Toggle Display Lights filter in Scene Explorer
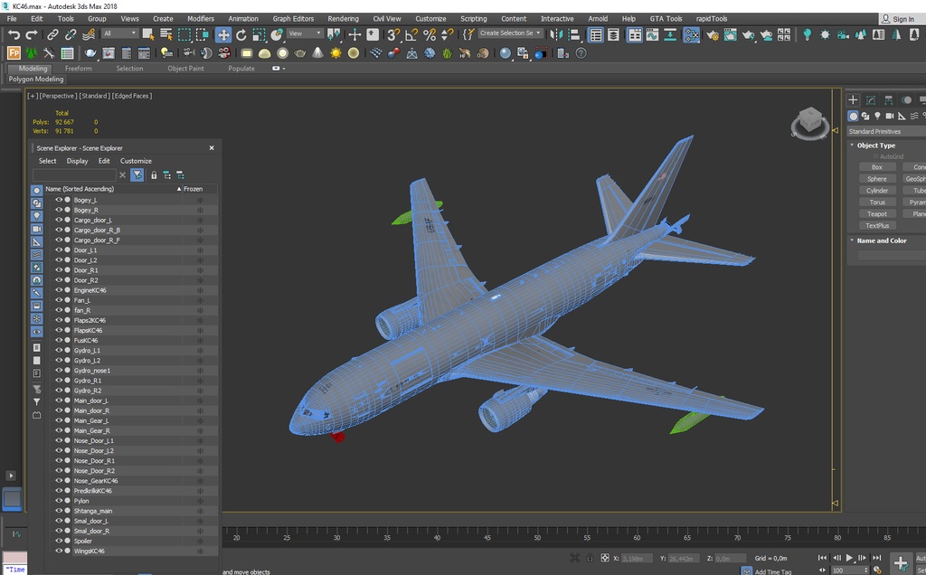926x575 pixels. pos(36,216)
